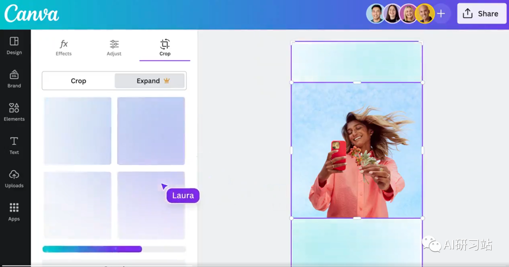The width and height of the screenshot is (509, 267).
Task: Click the fourth collaborator avatar in yellow
Action: click(x=425, y=14)
